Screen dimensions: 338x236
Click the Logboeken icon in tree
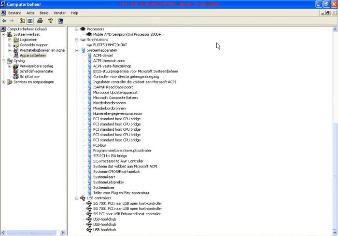point(16,40)
